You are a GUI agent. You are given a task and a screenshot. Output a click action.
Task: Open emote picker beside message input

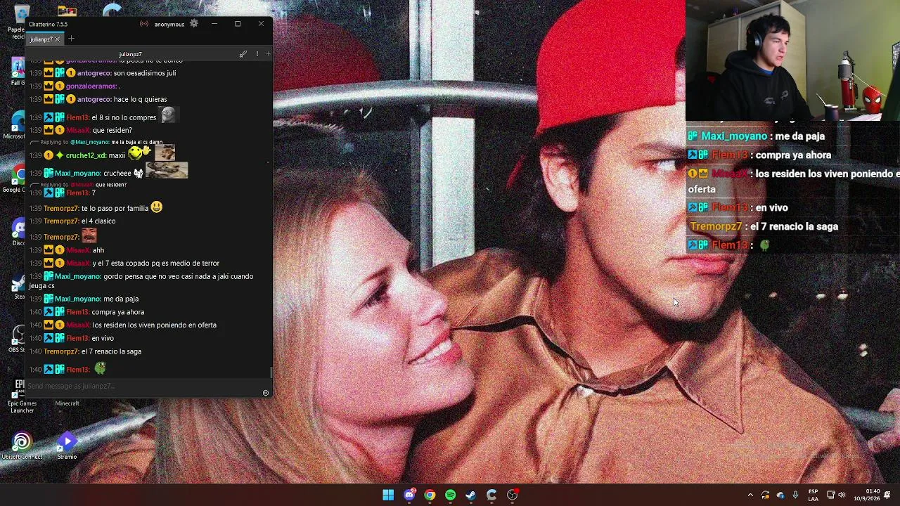(266, 393)
